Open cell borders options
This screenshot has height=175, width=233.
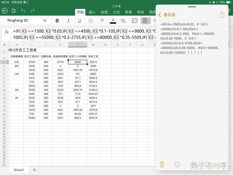tap(91, 21)
